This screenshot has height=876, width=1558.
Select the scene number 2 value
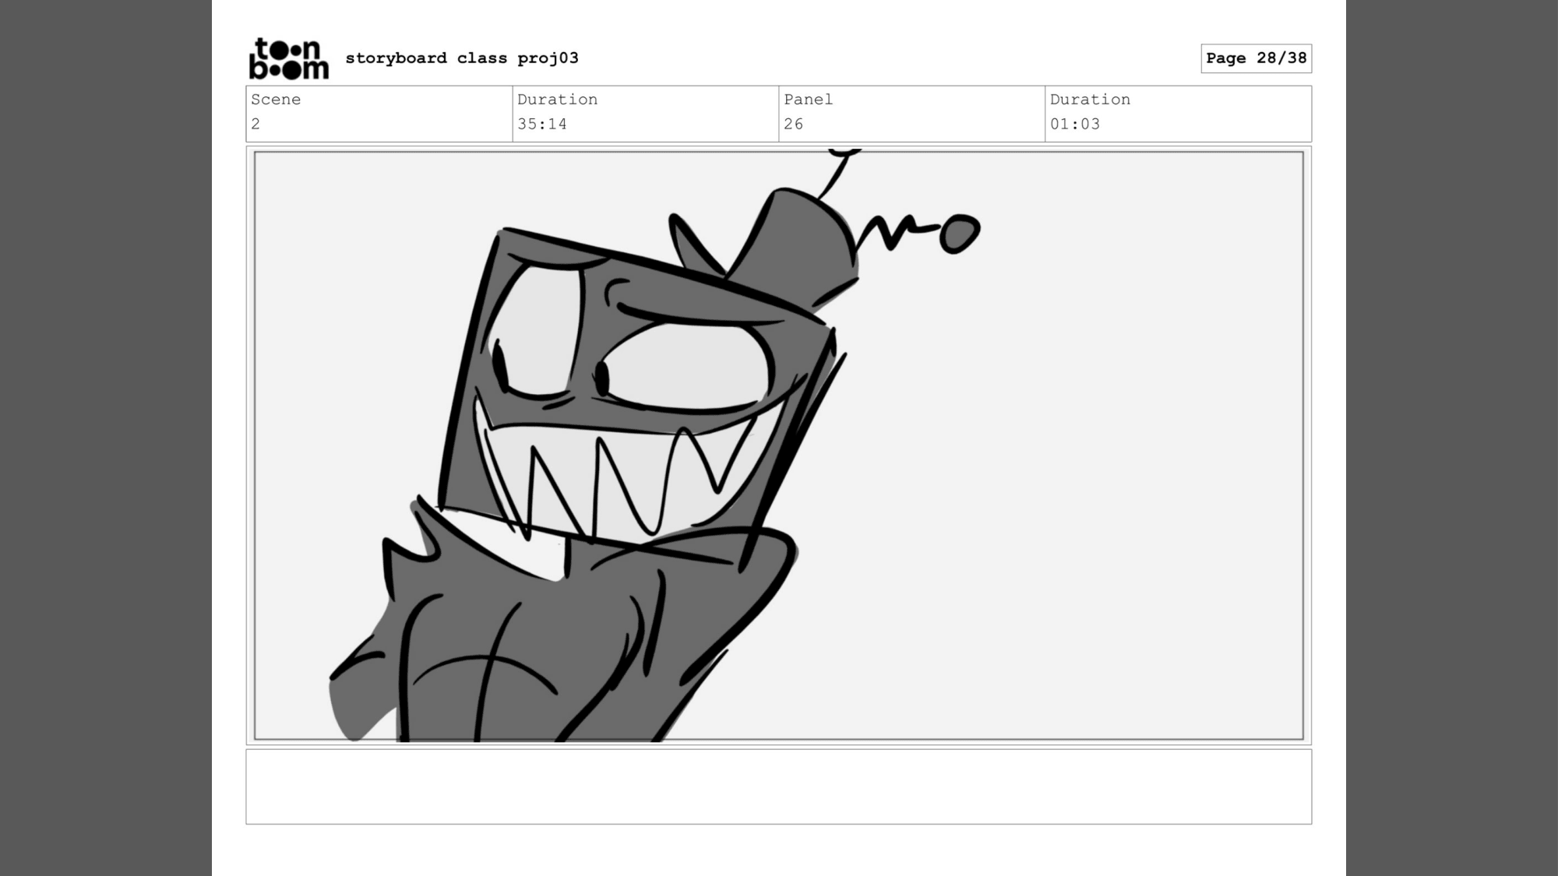pyautogui.click(x=255, y=123)
